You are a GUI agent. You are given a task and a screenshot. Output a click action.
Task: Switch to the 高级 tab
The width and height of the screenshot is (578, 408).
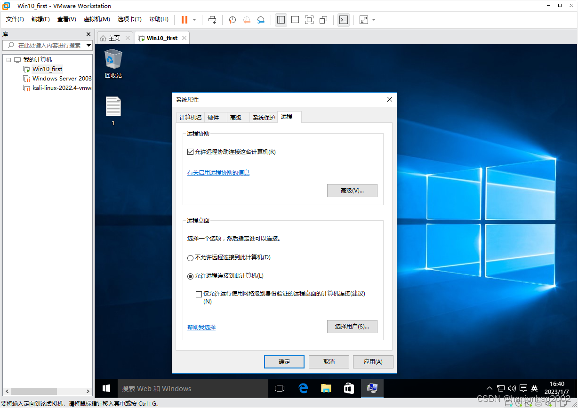(x=236, y=118)
